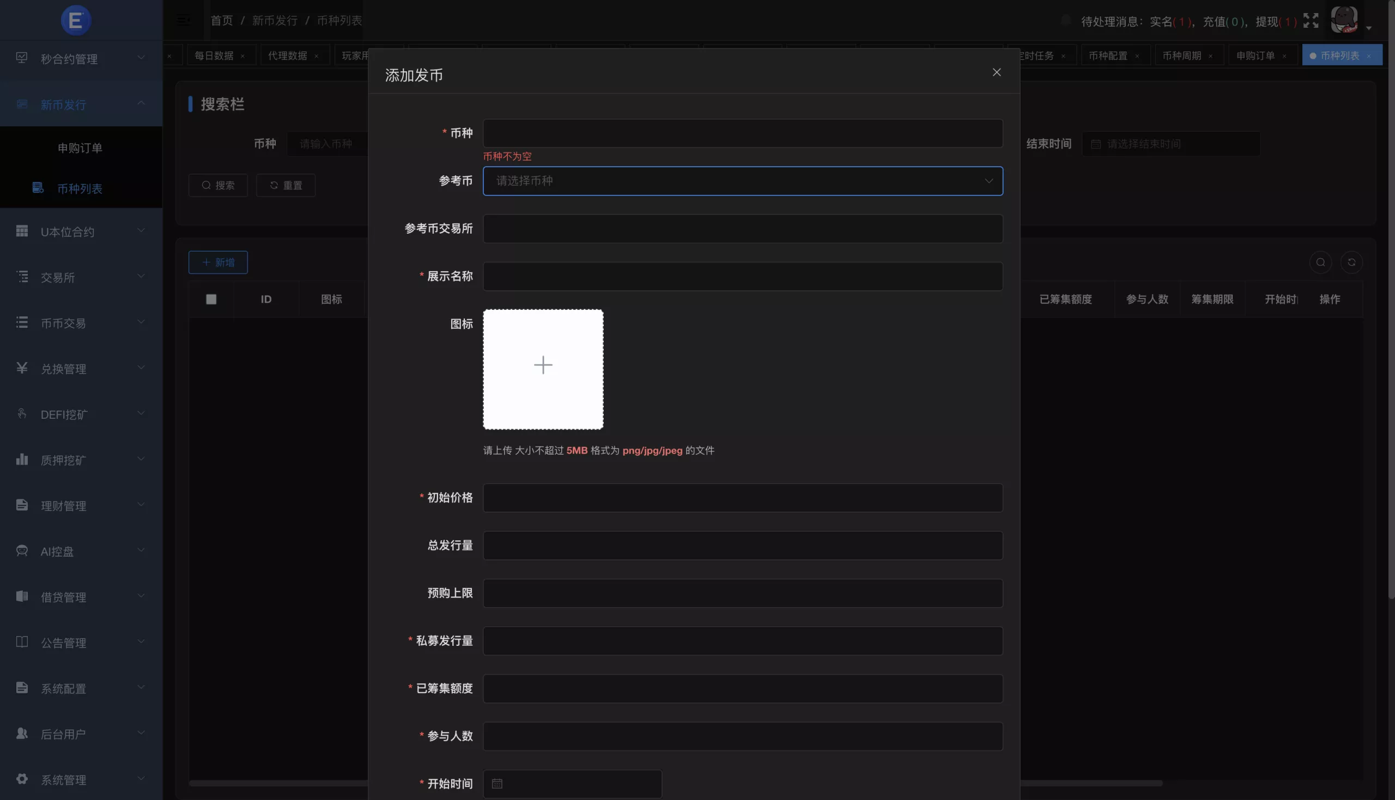The width and height of the screenshot is (1395, 800).
Task: Click the icon upload plus area
Action: pyautogui.click(x=543, y=364)
